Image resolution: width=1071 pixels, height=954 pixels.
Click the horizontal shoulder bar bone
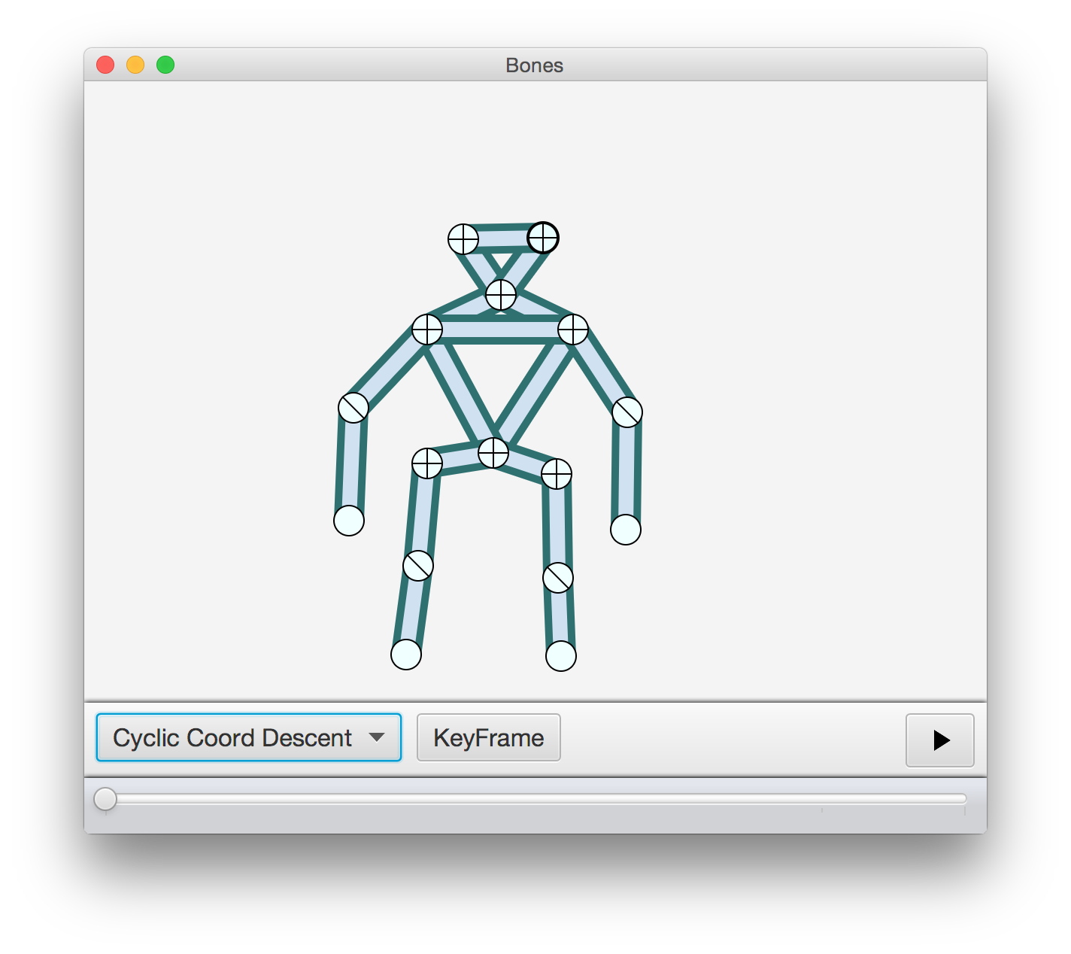click(x=500, y=330)
